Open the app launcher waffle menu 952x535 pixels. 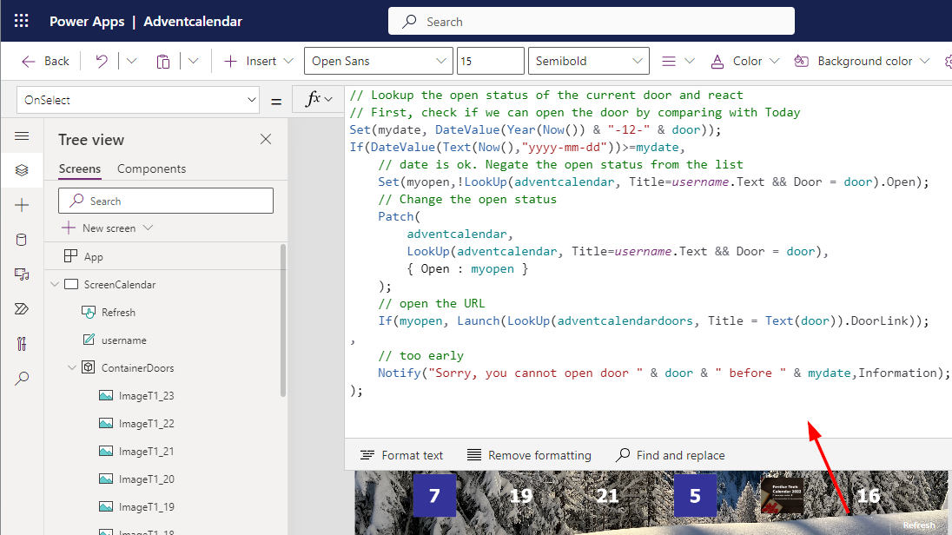22,21
